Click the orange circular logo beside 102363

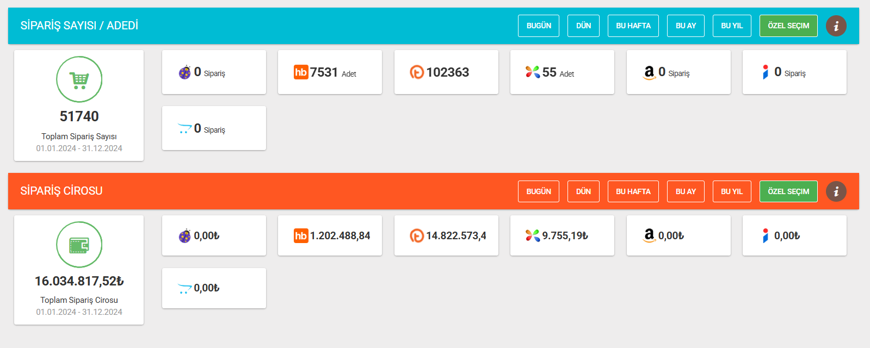(417, 72)
